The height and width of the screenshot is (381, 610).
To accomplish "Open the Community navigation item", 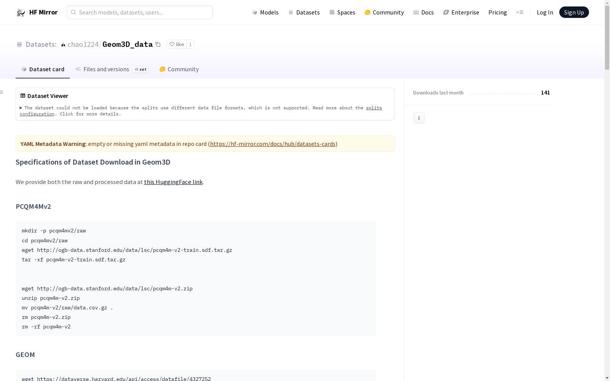I will click(x=384, y=12).
